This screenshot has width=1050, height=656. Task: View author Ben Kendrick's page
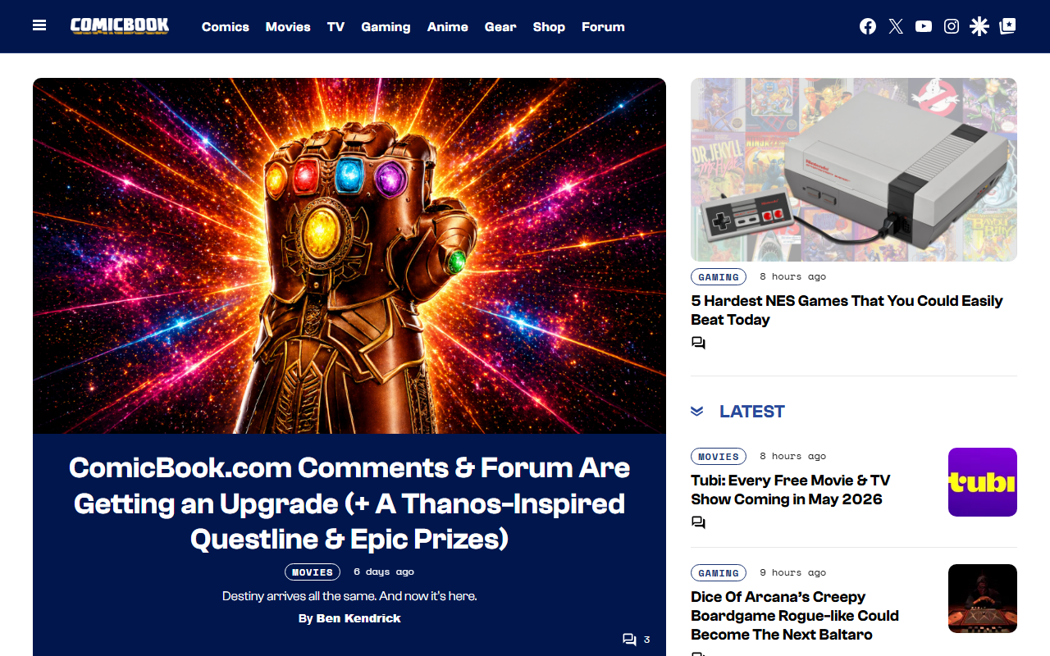pos(358,618)
